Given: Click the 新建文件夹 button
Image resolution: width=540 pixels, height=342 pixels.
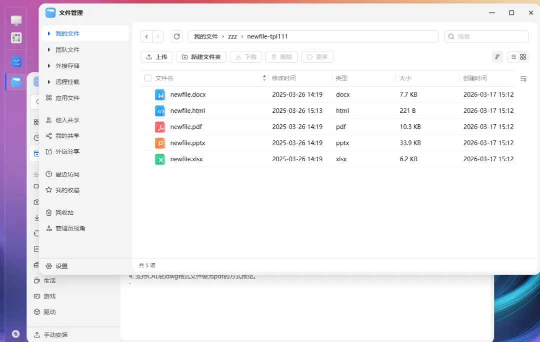Looking at the screenshot, I should (201, 57).
